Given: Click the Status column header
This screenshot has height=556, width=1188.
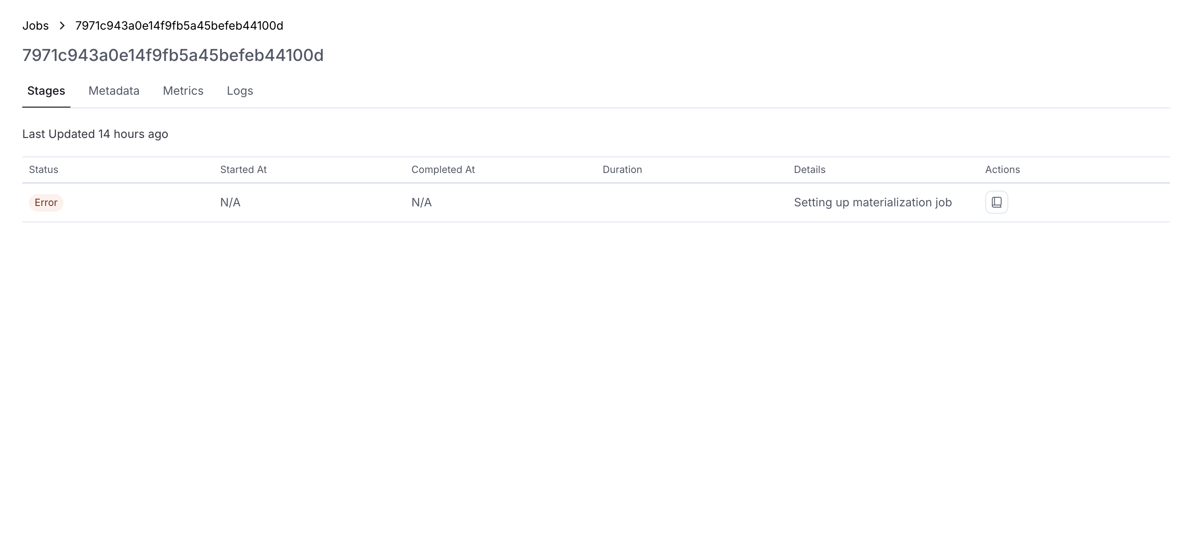Looking at the screenshot, I should click(43, 170).
